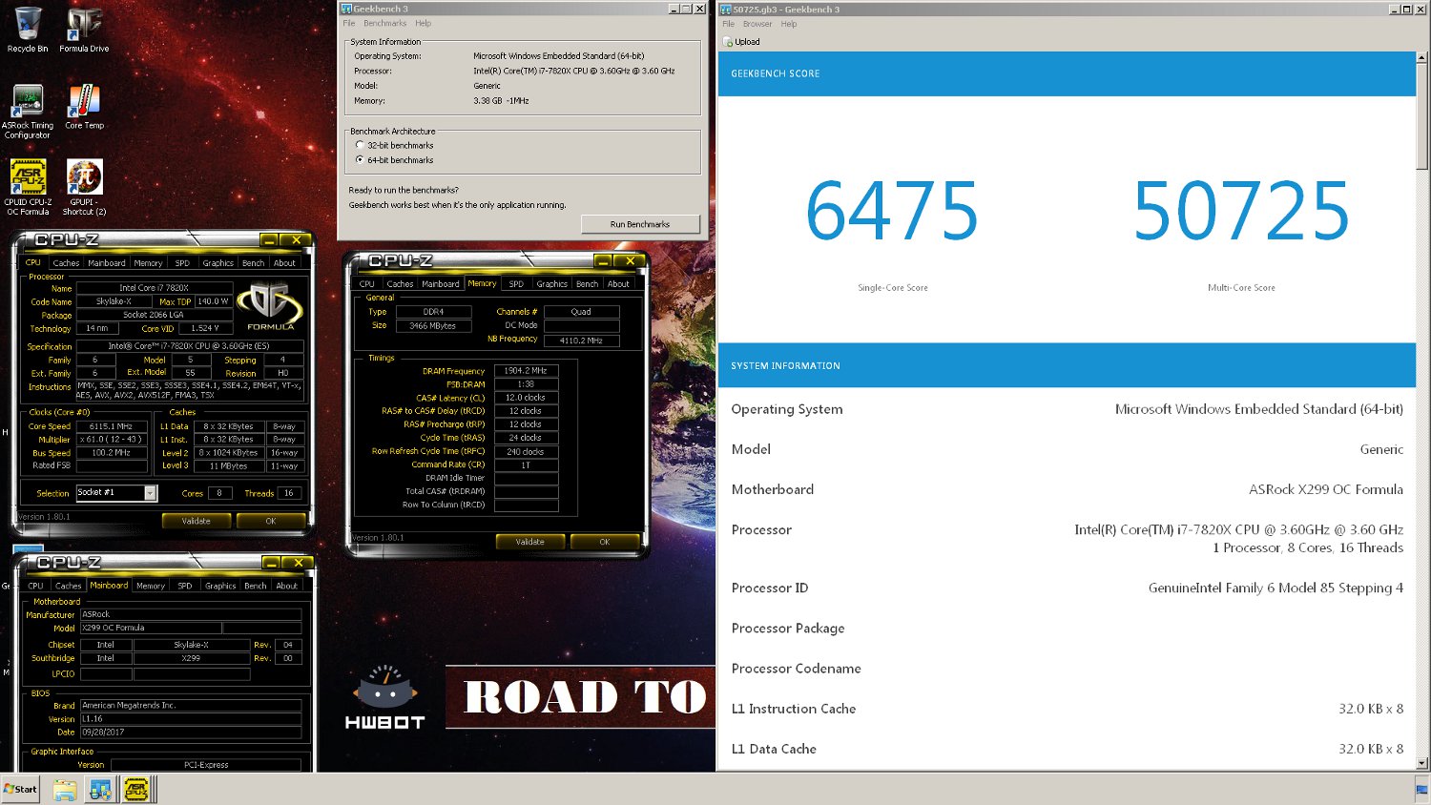Click the processor name 'Intel Core i7 7820X' field

tap(154, 287)
